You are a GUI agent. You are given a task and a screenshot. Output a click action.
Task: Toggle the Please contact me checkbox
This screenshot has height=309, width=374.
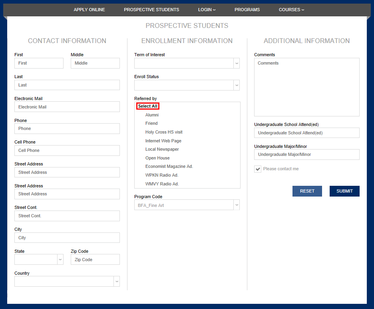[x=258, y=169]
